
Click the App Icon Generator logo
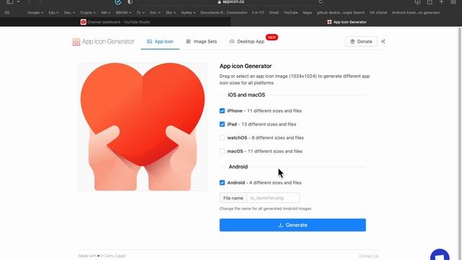coord(103,42)
